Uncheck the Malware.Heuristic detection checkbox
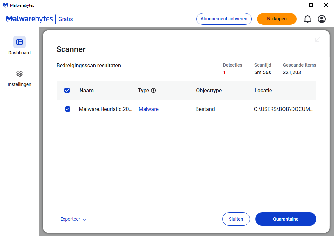The height and width of the screenshot is (236, 334). pyautogui.click(x=68, y=109)
